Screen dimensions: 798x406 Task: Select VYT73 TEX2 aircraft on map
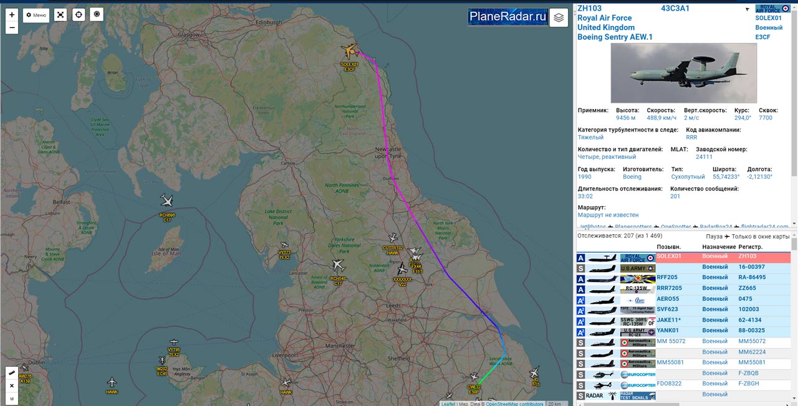coord(285,245)
